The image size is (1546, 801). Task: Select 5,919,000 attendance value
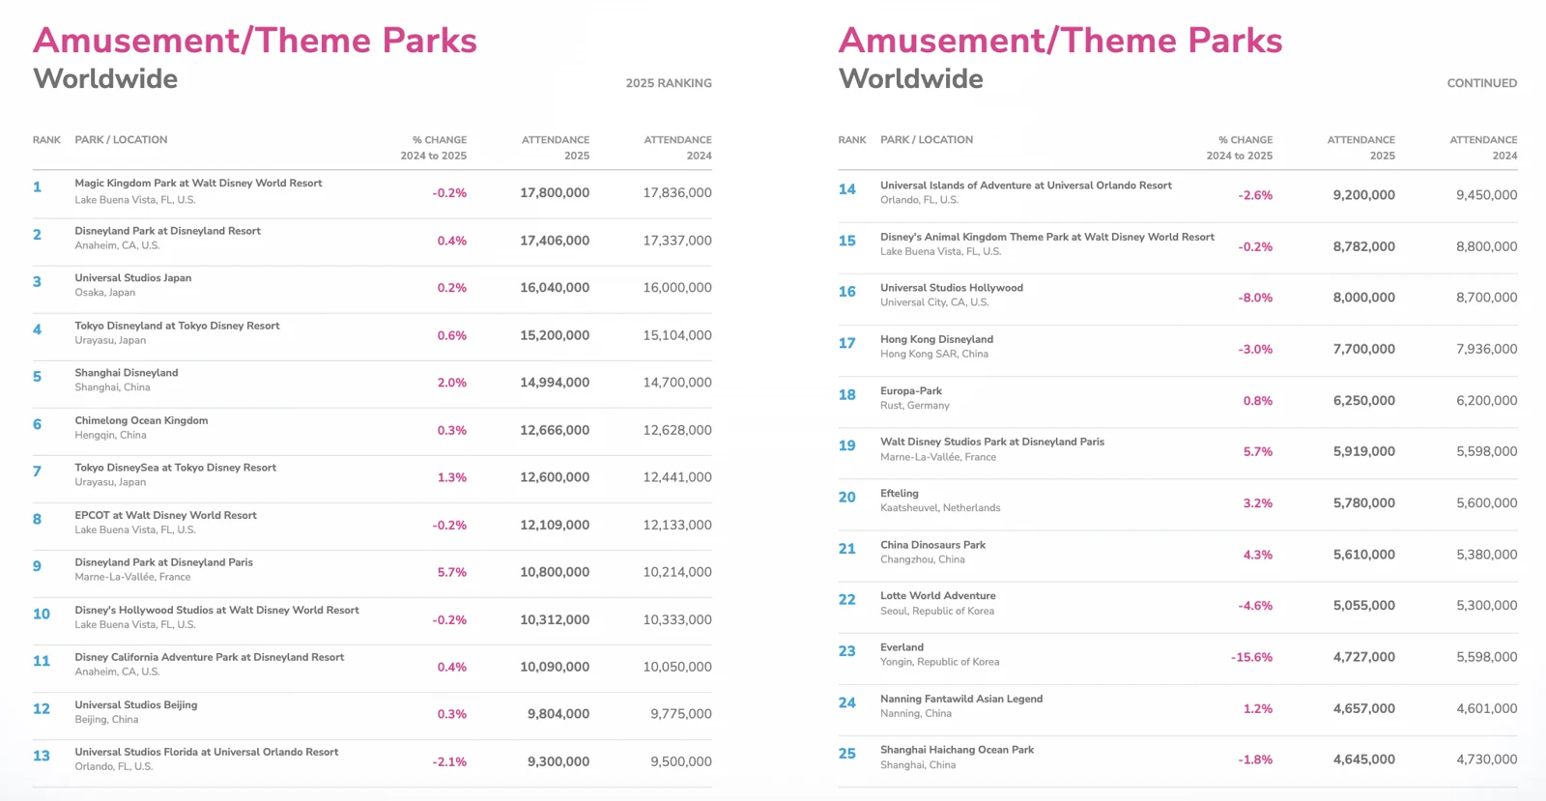1363,451
